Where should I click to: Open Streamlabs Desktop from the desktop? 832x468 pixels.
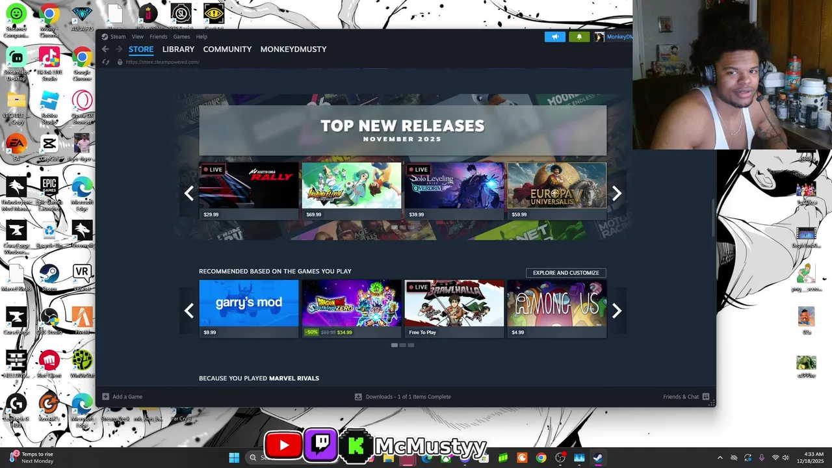[x=16, y=64]
